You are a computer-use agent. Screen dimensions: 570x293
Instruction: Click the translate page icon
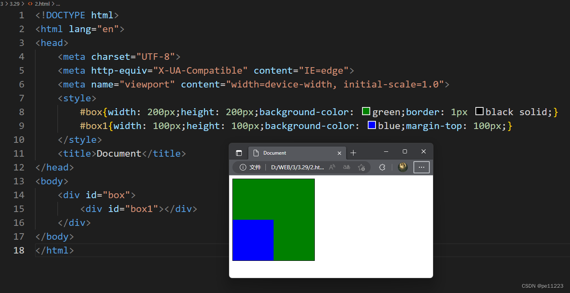(x=347, y=167)
